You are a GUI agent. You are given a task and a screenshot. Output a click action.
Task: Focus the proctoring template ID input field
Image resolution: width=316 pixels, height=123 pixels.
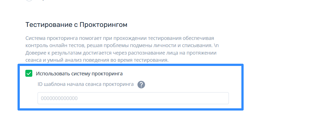pyautogui.click(x=133, y=98)
